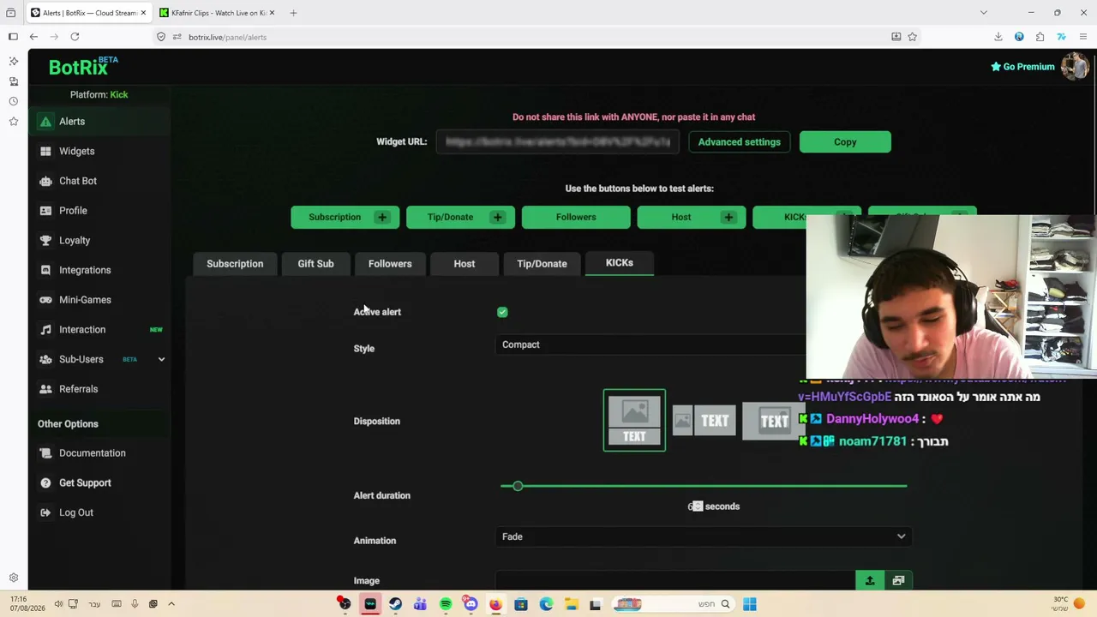Close the Alerts | BotRix browser tab
The height and width of the screenshot is (617, 1097).
point(141,13)
